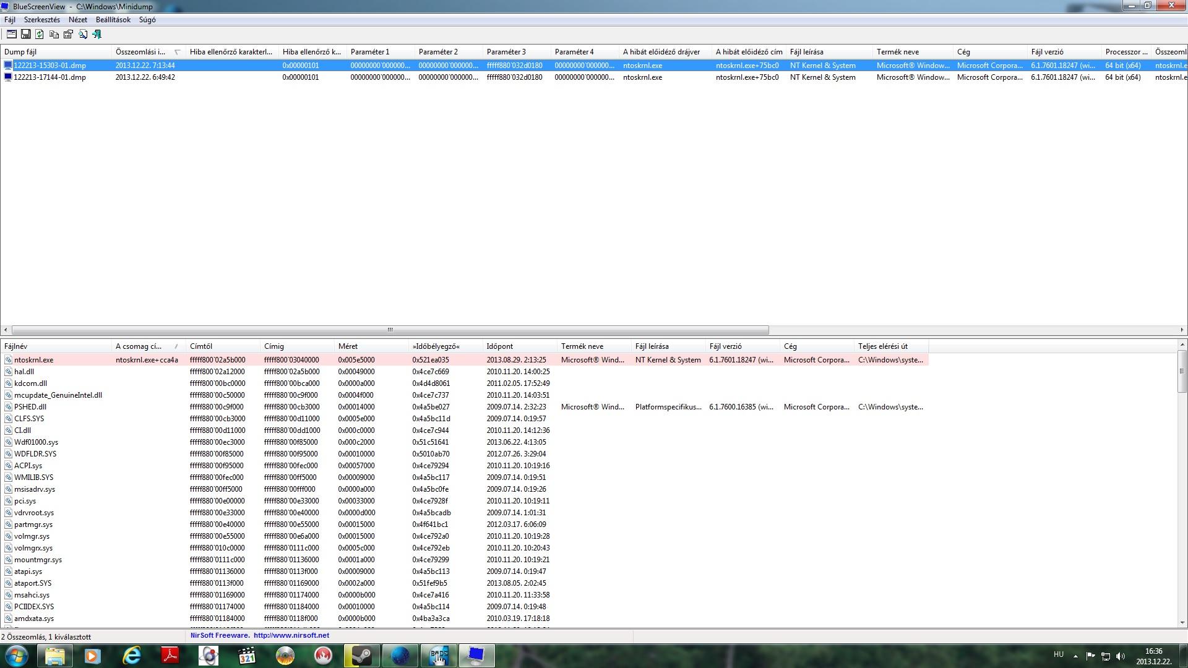This screenshot has height=668, width=1188.
Task: Sort by the Dump fájl column header
Action: click(56, 52)
